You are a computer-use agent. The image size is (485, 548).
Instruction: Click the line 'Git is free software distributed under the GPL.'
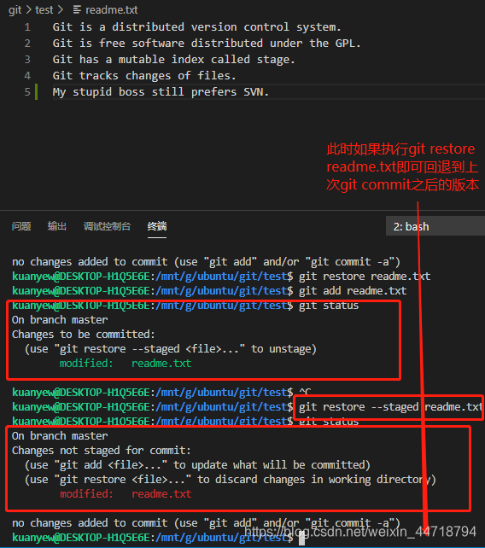[207, 44]
